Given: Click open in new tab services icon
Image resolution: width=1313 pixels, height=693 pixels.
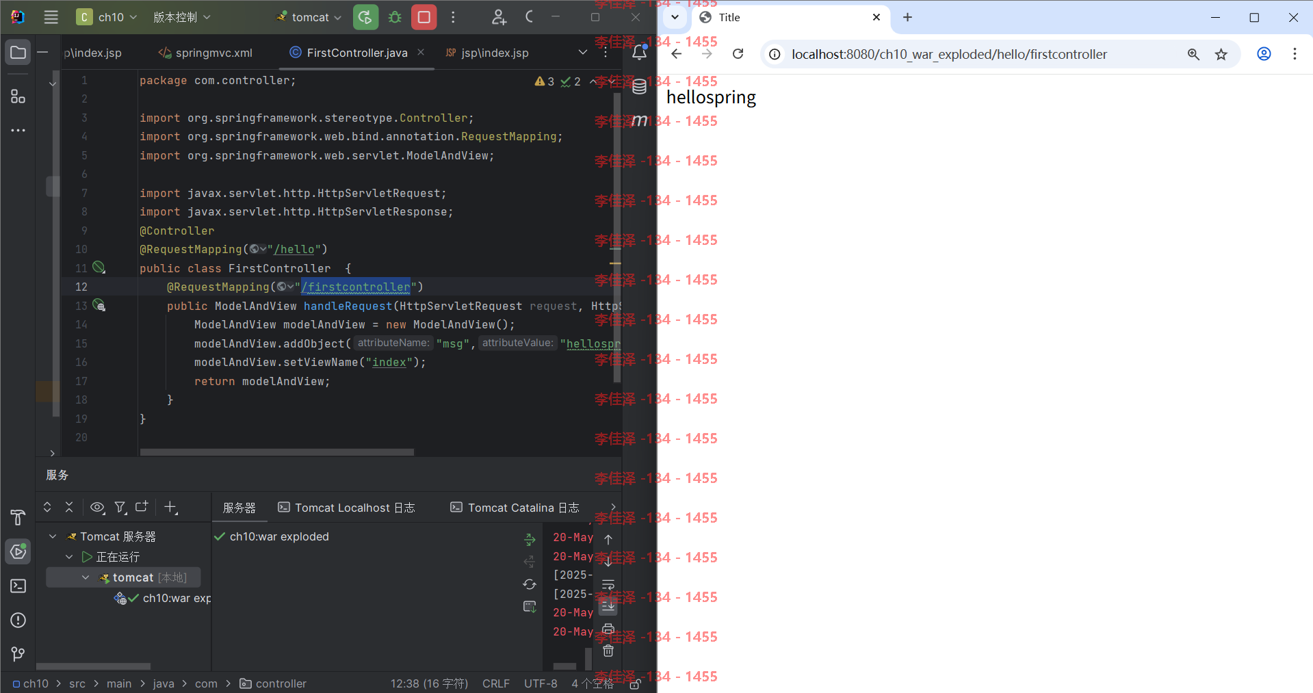Looking at the screenshot, I should pyautogui.click(x=142, y=507).
